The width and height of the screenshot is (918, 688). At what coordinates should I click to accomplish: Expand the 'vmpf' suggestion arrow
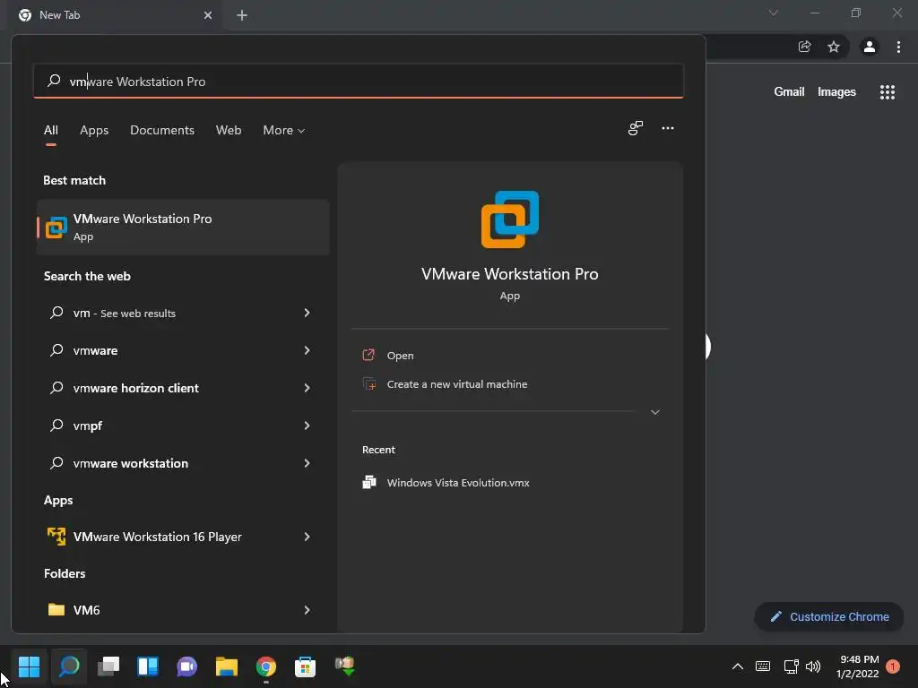(307, 426)
